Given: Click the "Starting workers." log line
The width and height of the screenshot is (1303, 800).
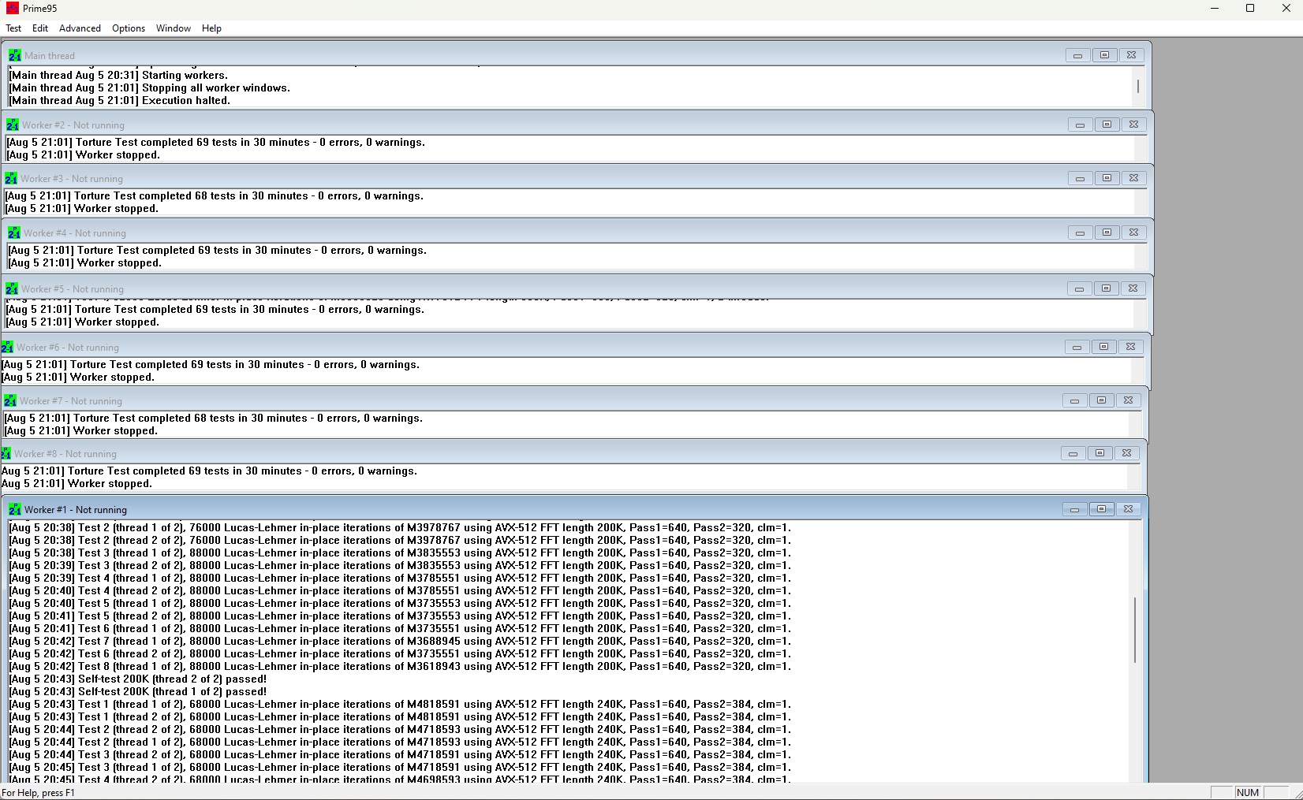Looking at the screenshot, I should [x=118, y=76].
